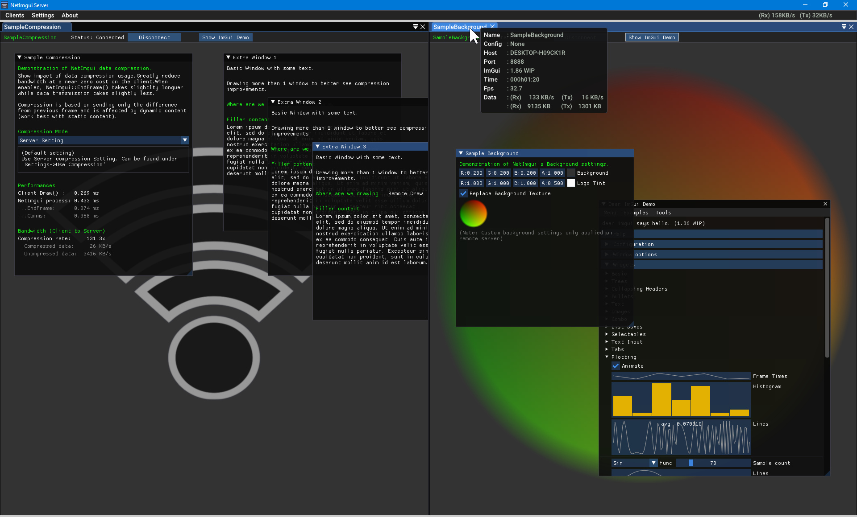The height and width of the screenshot is (517, 857).
Task: Open SampleCompression panel docking dropdown icon
Action: pyautogui.click(x=416, y=27)
